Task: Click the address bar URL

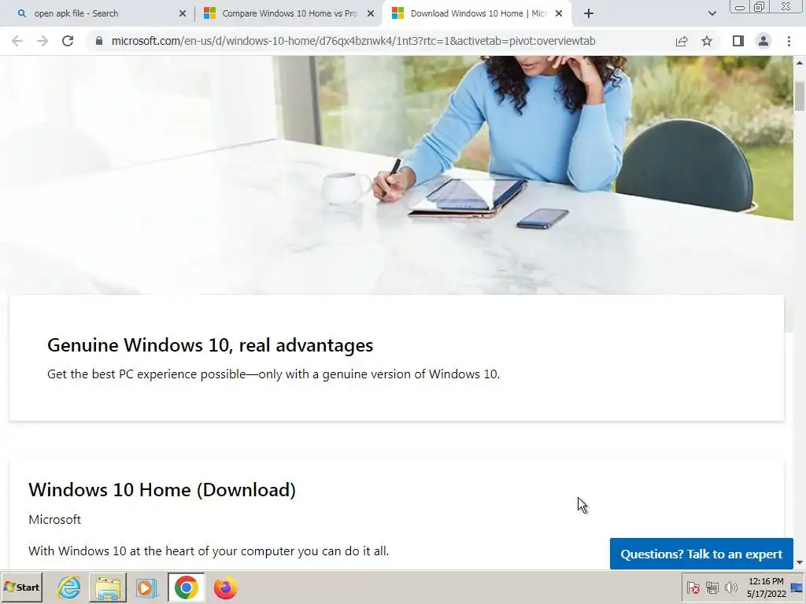Action: (353, 41)
